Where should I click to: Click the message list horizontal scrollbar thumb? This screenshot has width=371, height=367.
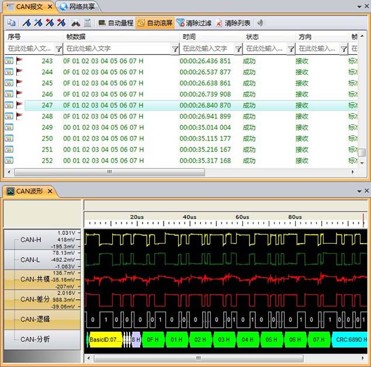point(109,172)
